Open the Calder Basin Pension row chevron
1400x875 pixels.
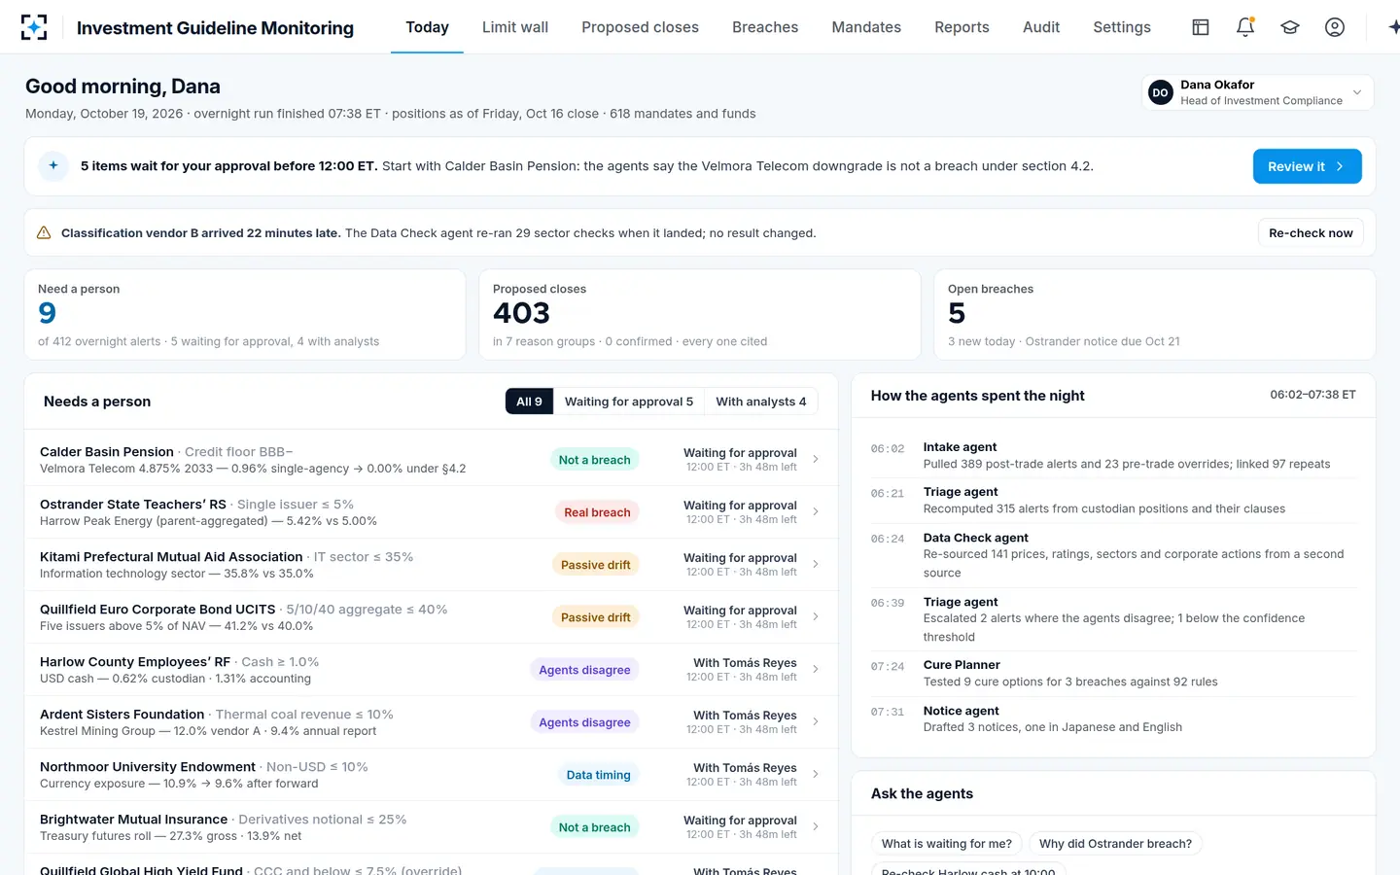816,460
